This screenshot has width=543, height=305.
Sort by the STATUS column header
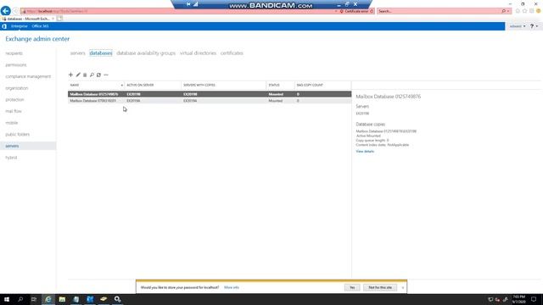click(280, 85)
